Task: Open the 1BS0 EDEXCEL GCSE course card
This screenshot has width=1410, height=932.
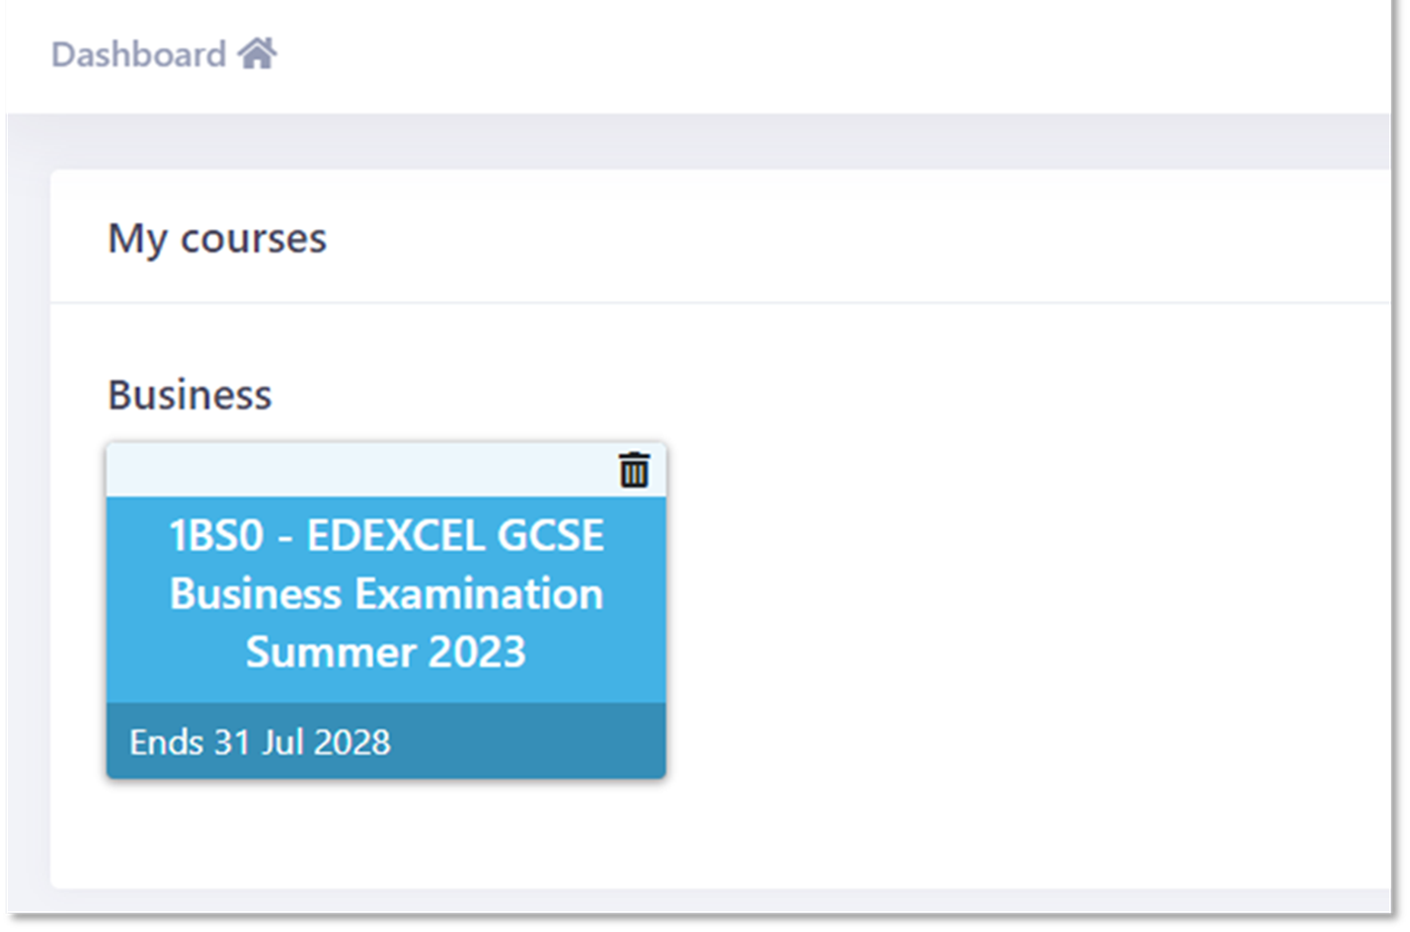Action: click(x=386, y=611)
